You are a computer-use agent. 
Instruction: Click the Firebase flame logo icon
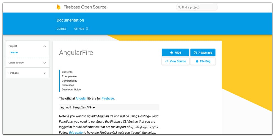(x=58, y=7)
